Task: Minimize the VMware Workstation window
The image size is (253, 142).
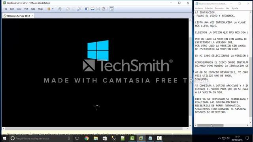Action: coord(171,3)
